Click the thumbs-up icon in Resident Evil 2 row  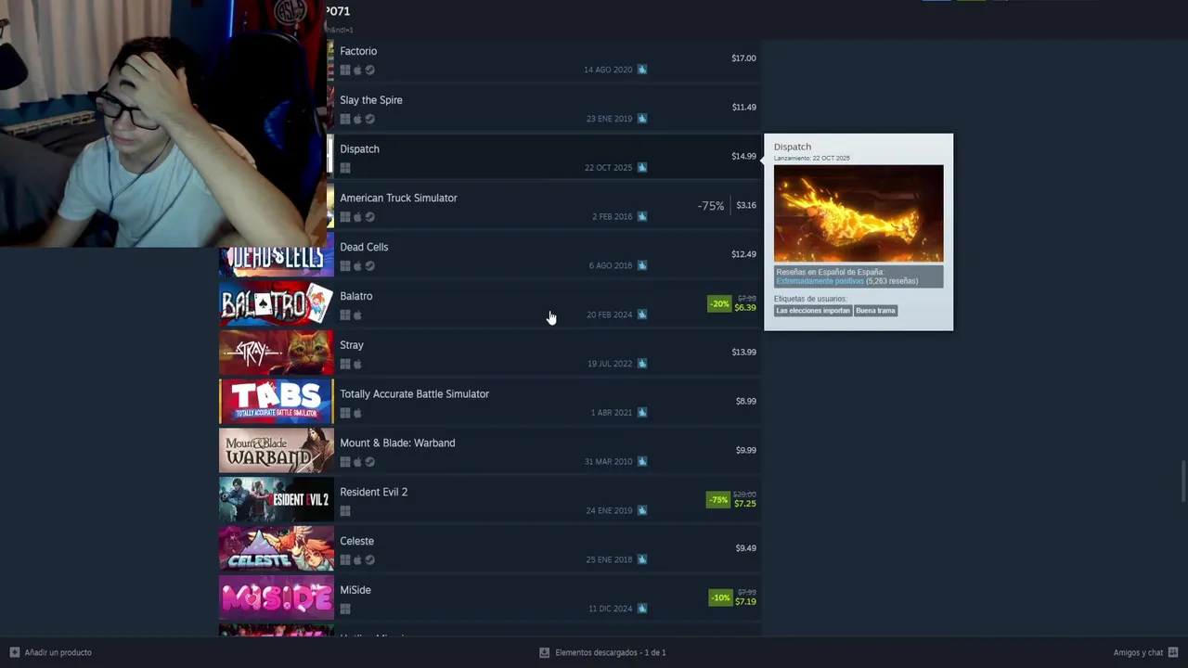(641, 510)
